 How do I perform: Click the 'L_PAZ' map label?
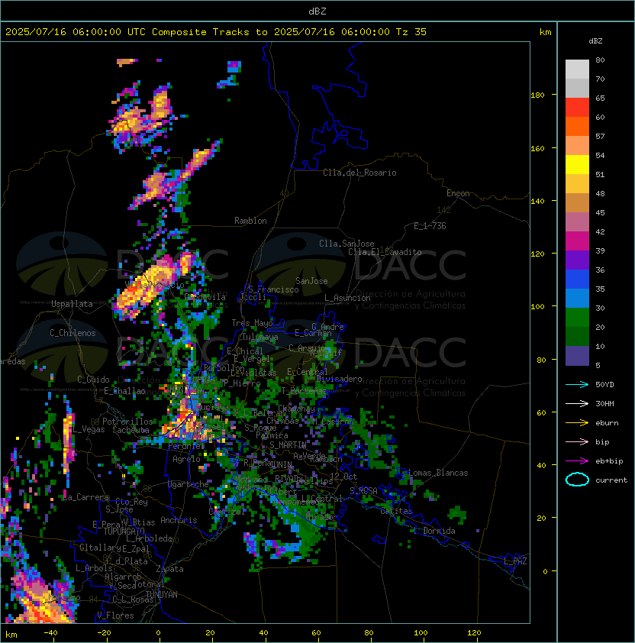point(515,561)
